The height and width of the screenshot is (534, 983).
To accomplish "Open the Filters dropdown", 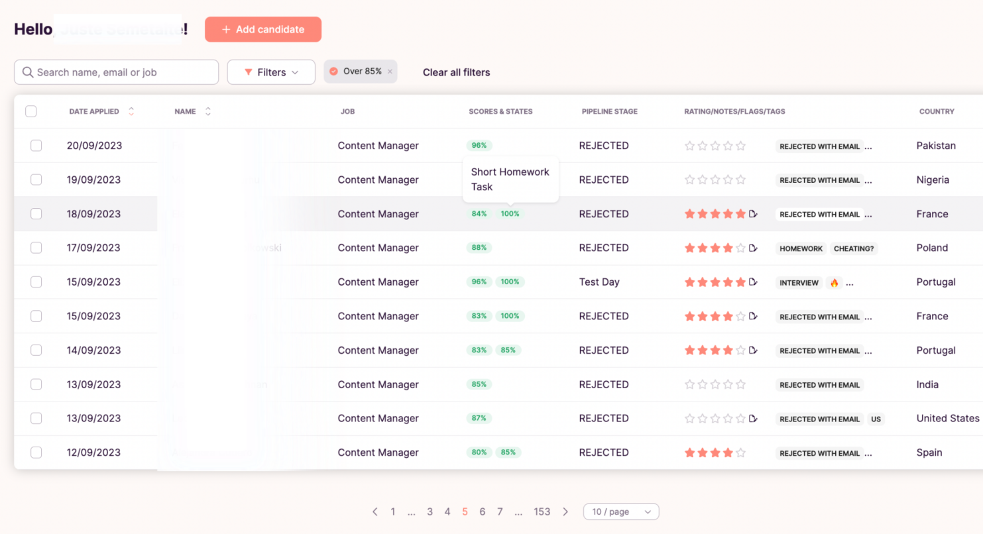I will click(271, 72).
